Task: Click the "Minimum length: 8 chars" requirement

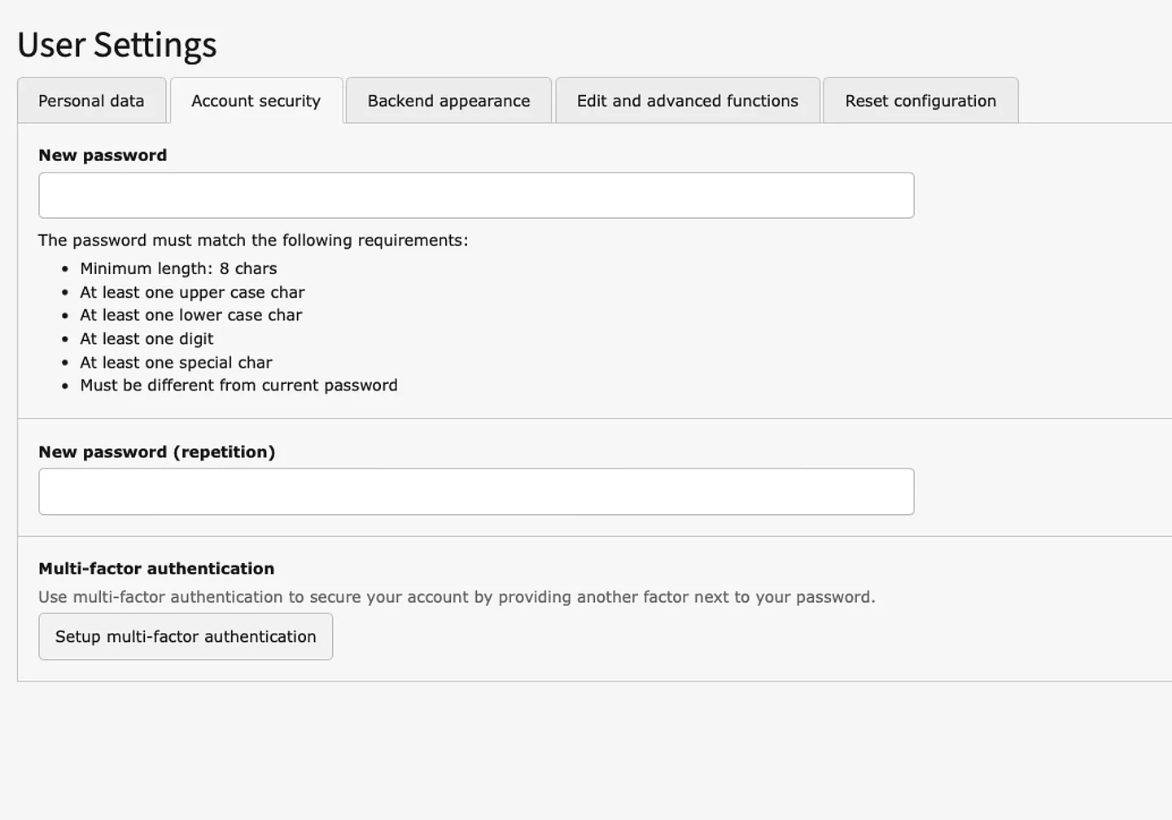Action: coord(178,268)
